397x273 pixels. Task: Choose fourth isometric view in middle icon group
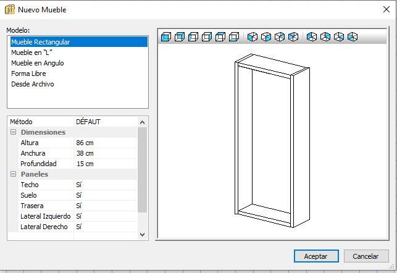click(293, 37)
